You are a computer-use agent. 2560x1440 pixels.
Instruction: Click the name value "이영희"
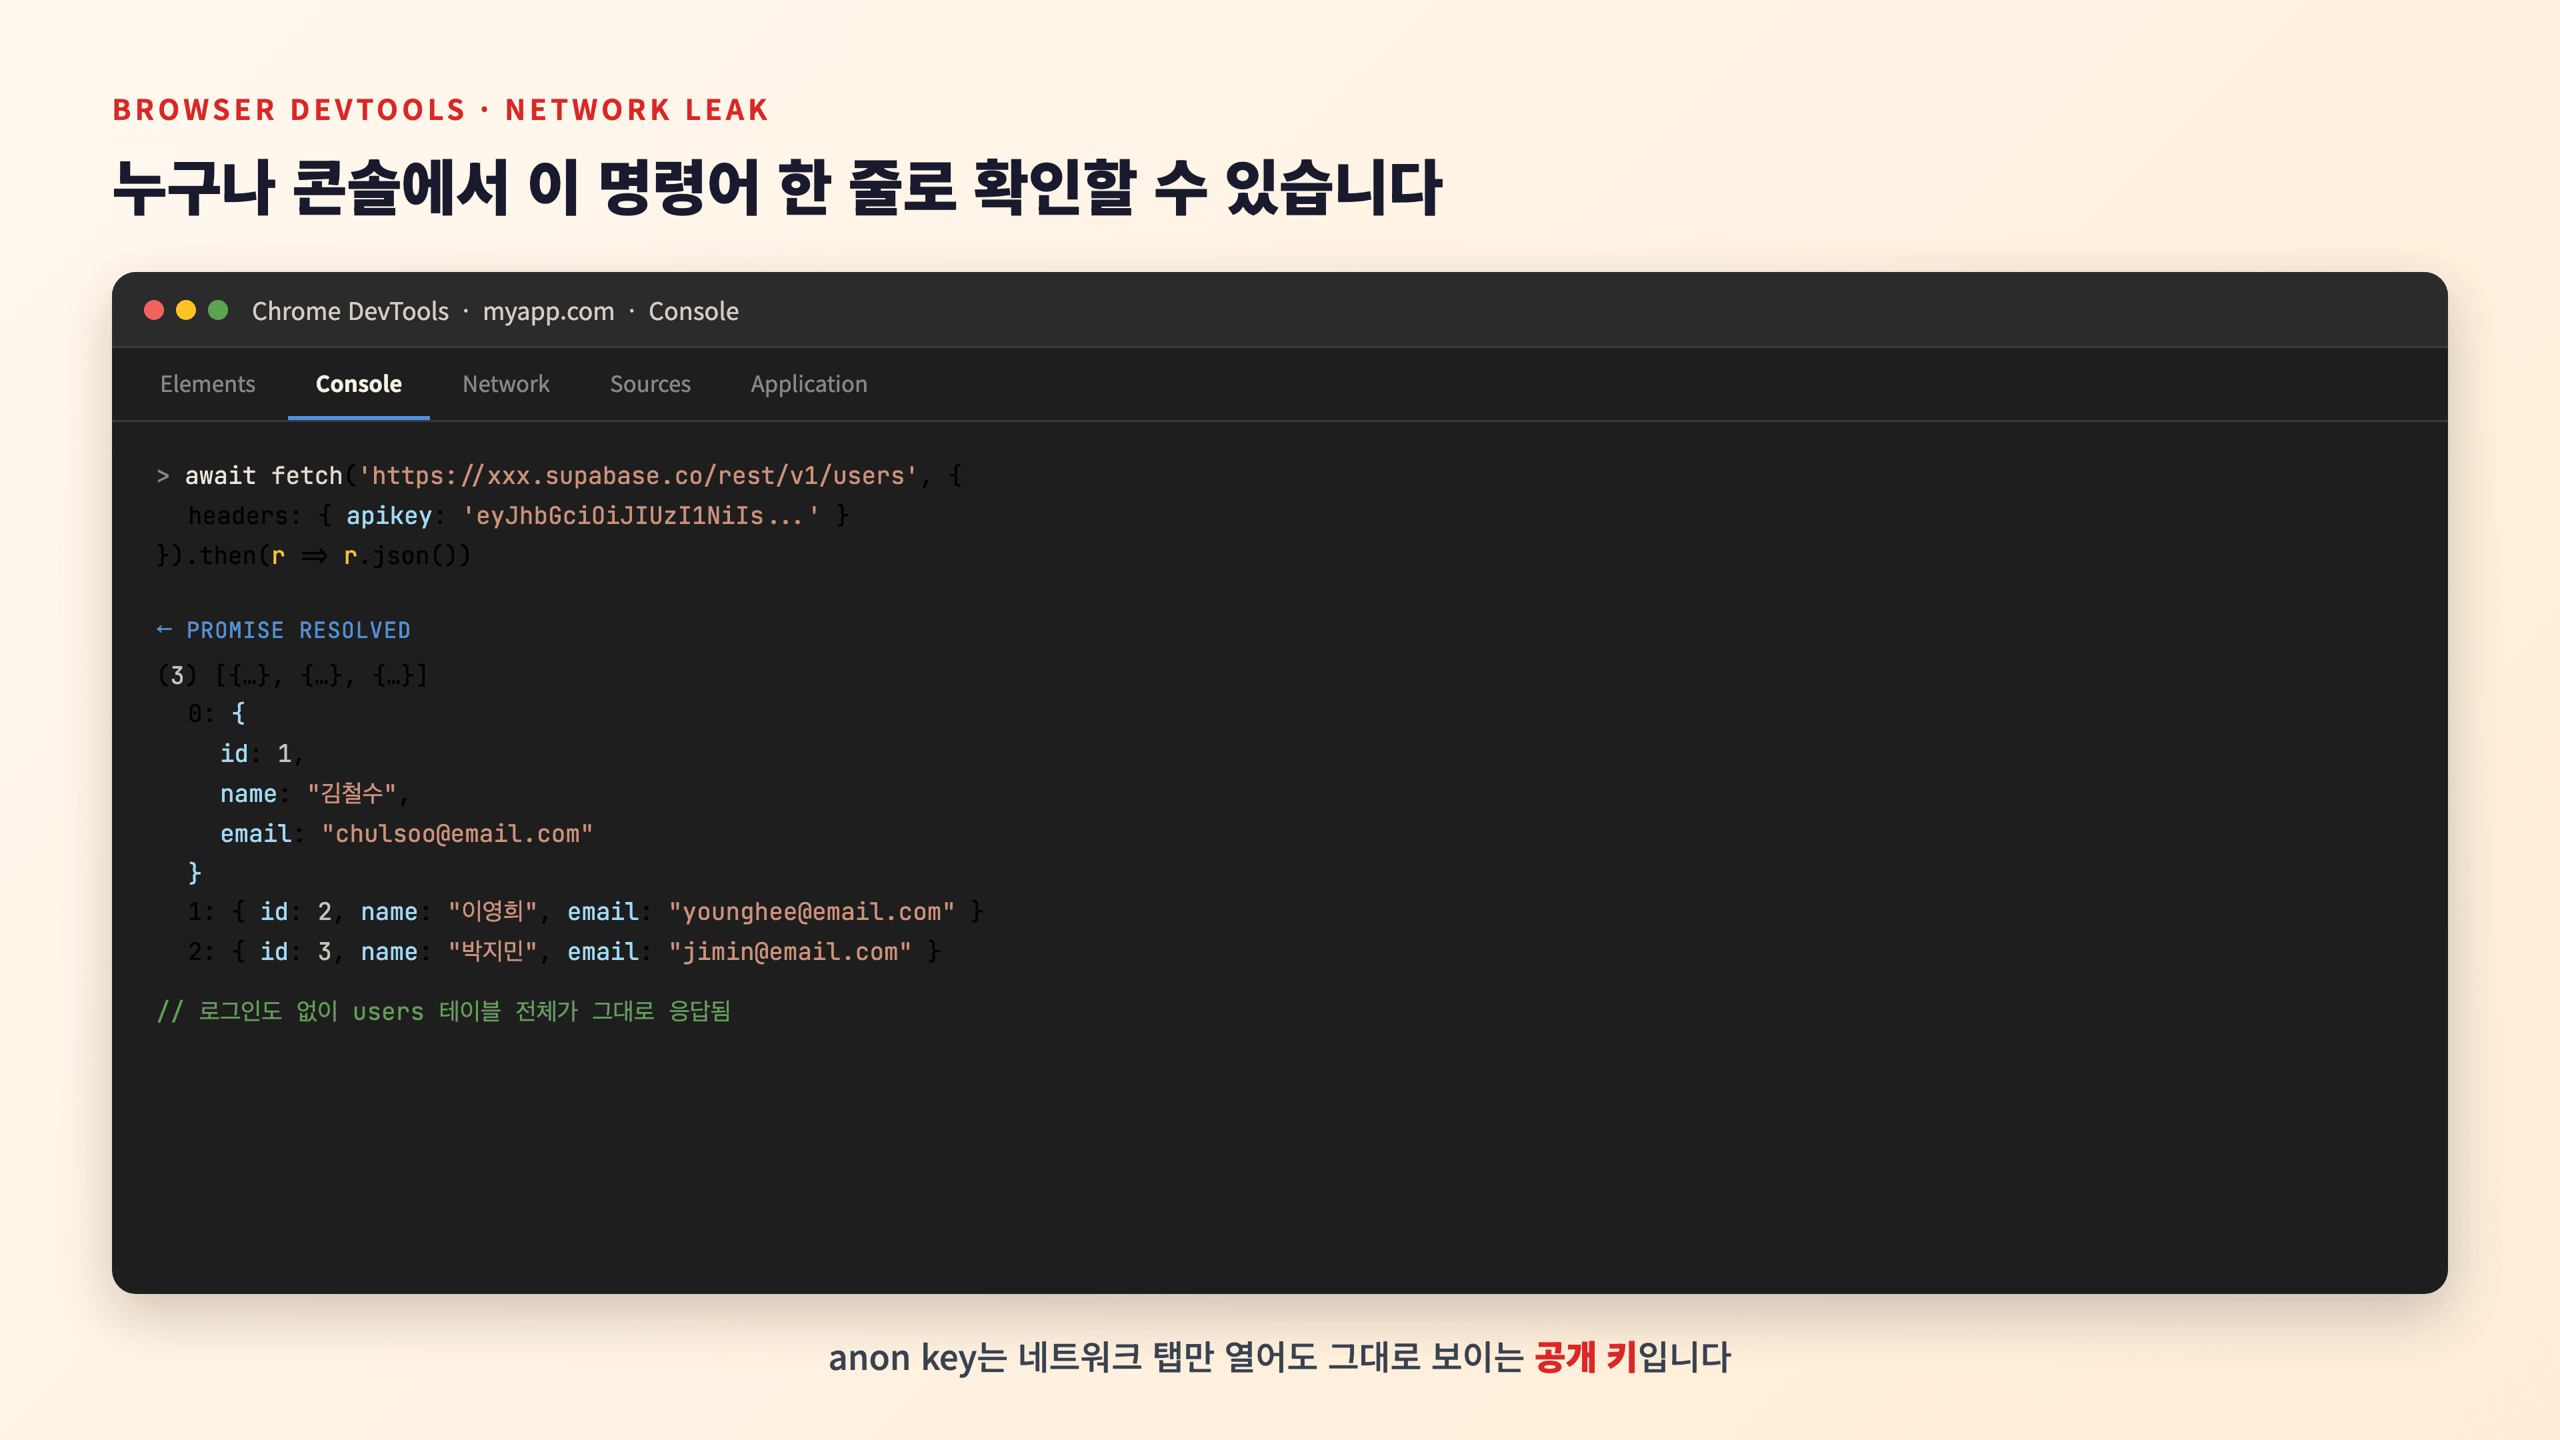493,911
